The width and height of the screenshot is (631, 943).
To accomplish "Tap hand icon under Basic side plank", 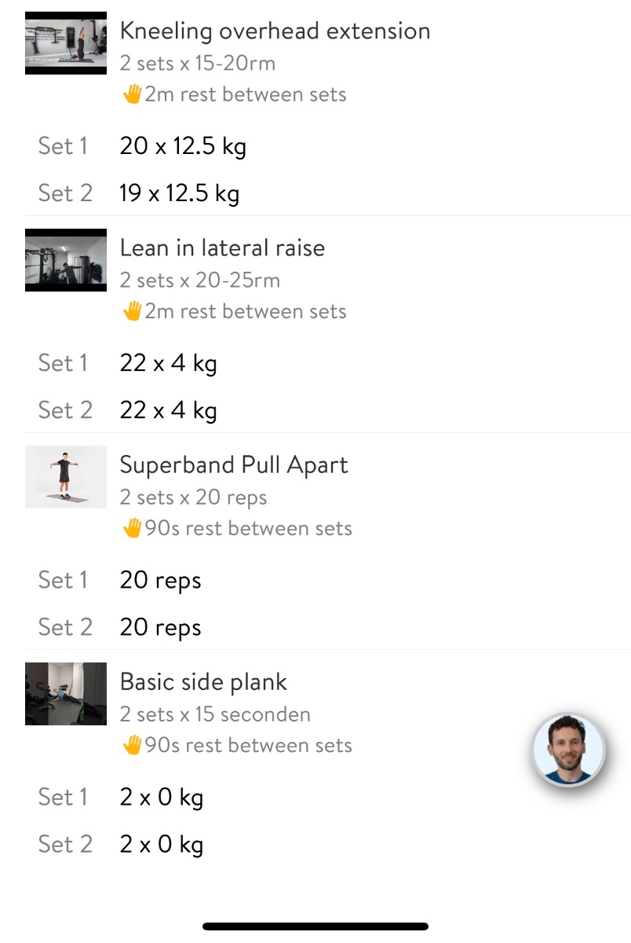I will (x=132, y=746).
